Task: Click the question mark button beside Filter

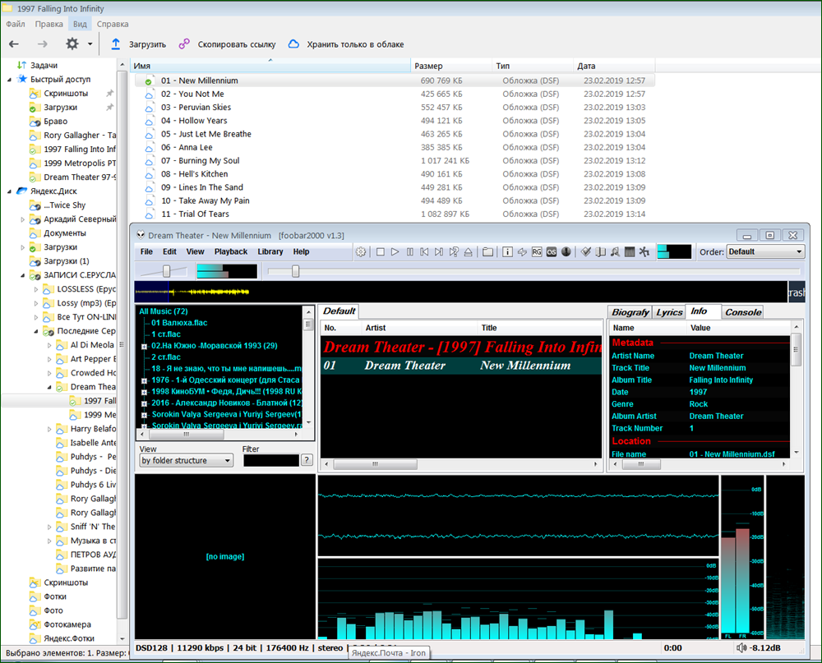Action: click(x=307, y=460)
